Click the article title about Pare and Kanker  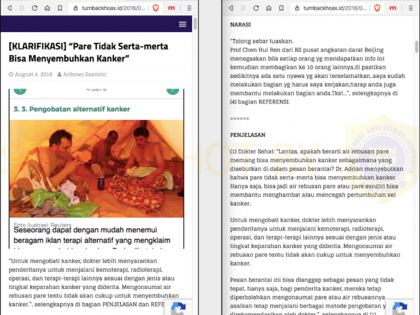point(89,52)
